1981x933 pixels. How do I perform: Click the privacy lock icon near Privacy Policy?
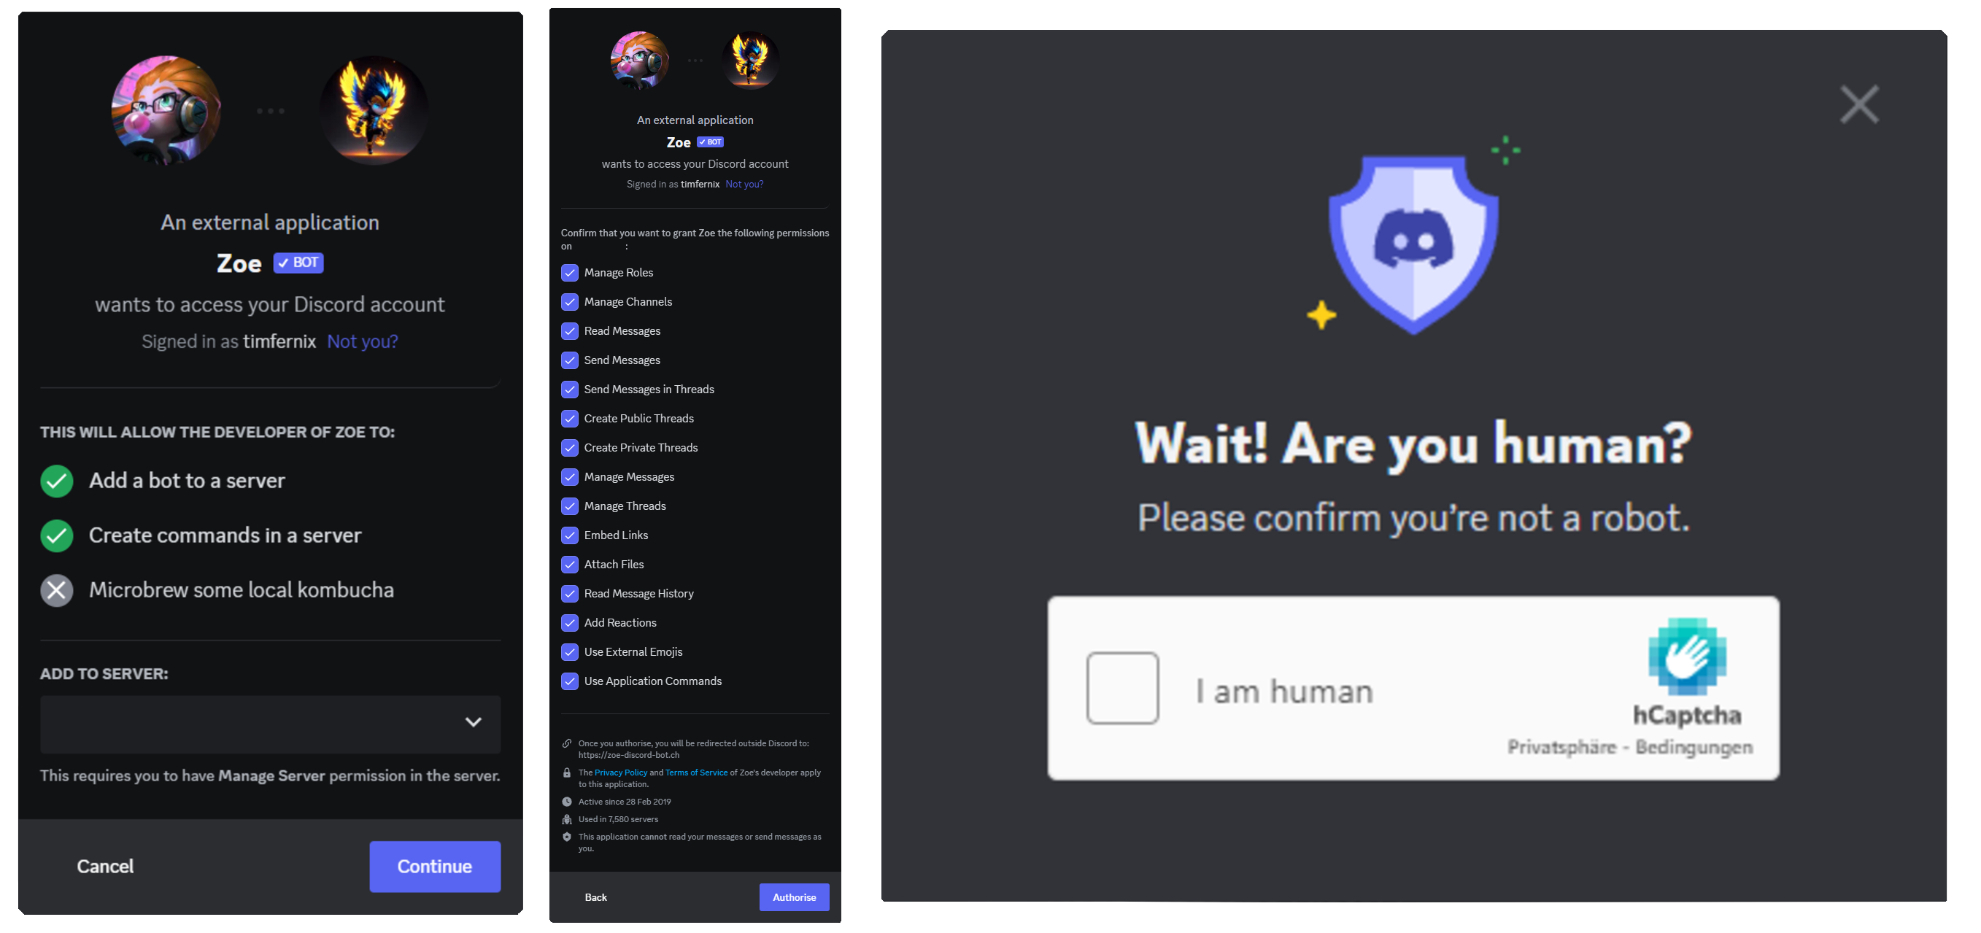pyautogui.click(x=566, y=773)
